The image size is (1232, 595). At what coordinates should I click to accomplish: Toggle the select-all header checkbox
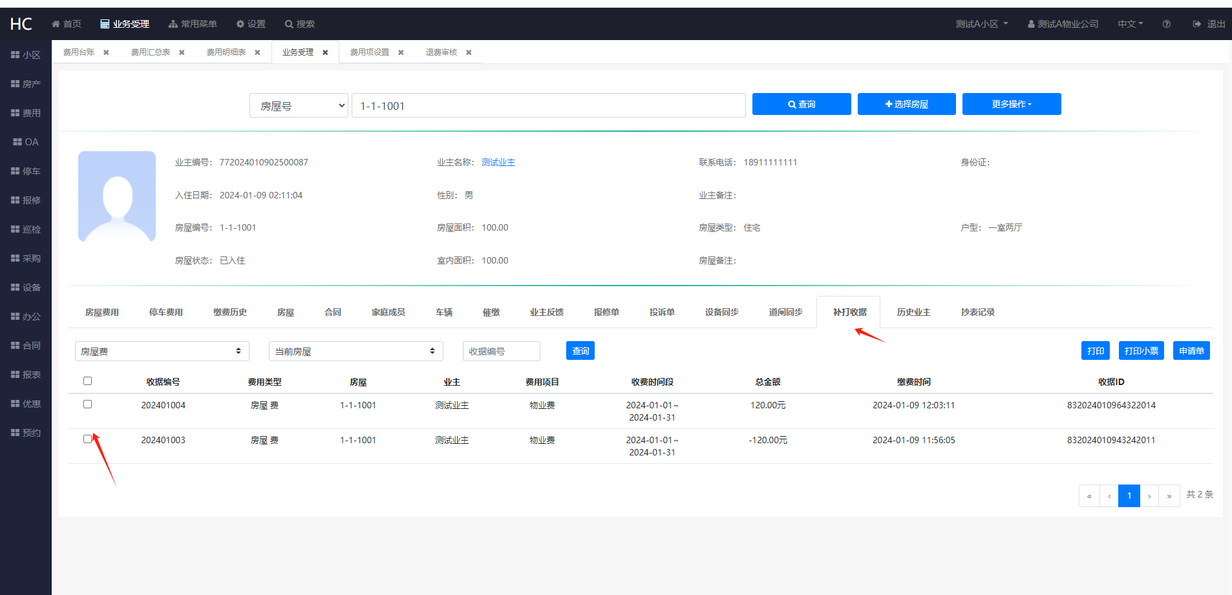(x=88, y=381)
